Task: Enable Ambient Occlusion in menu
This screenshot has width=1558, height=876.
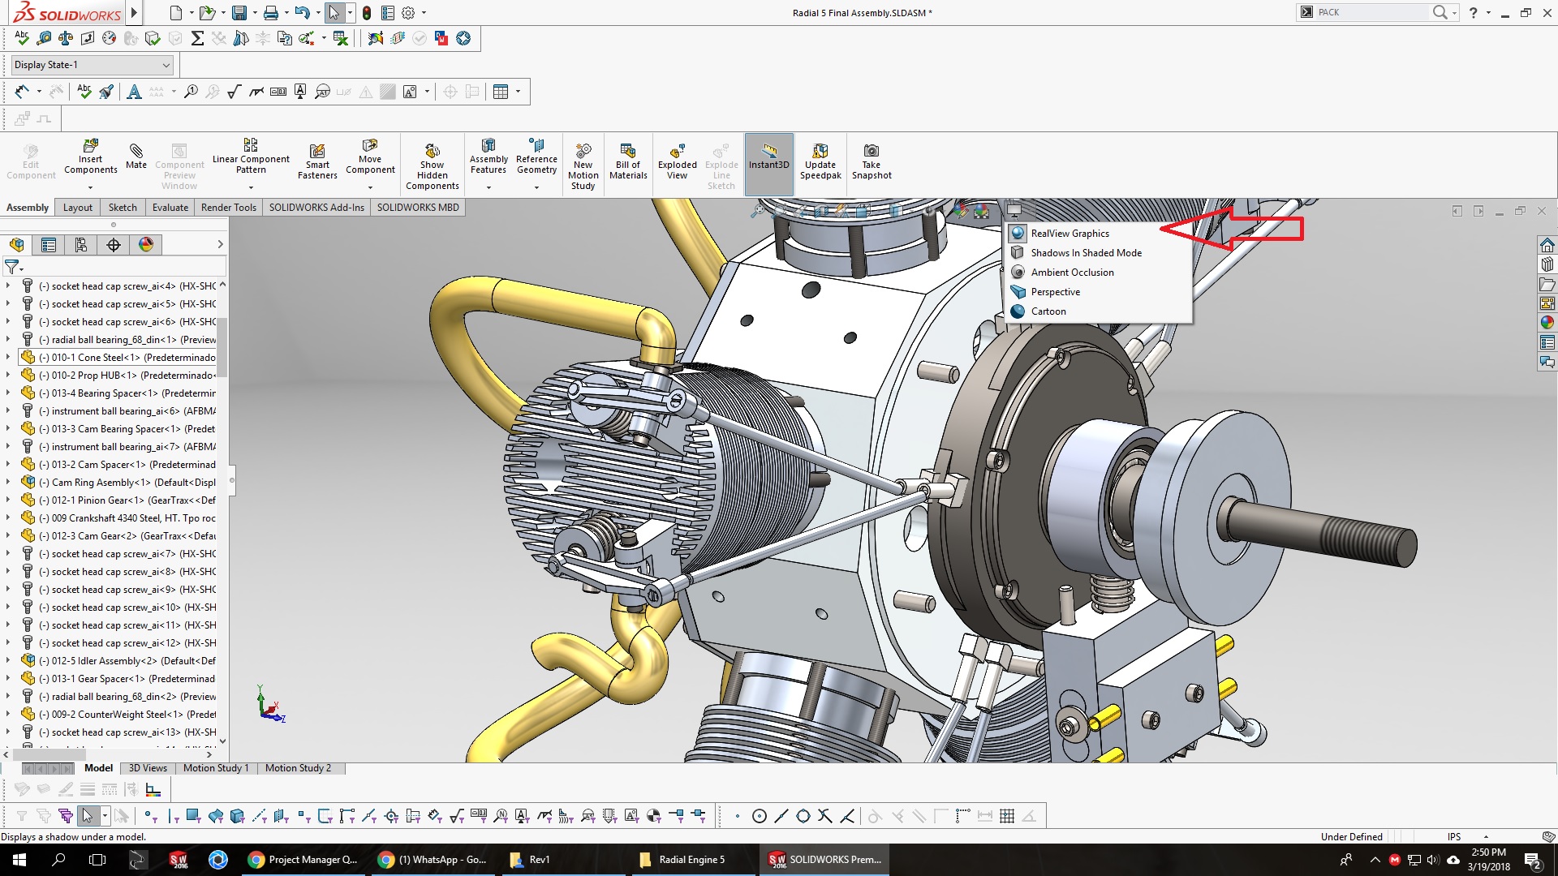Action: click(1072, 273)
